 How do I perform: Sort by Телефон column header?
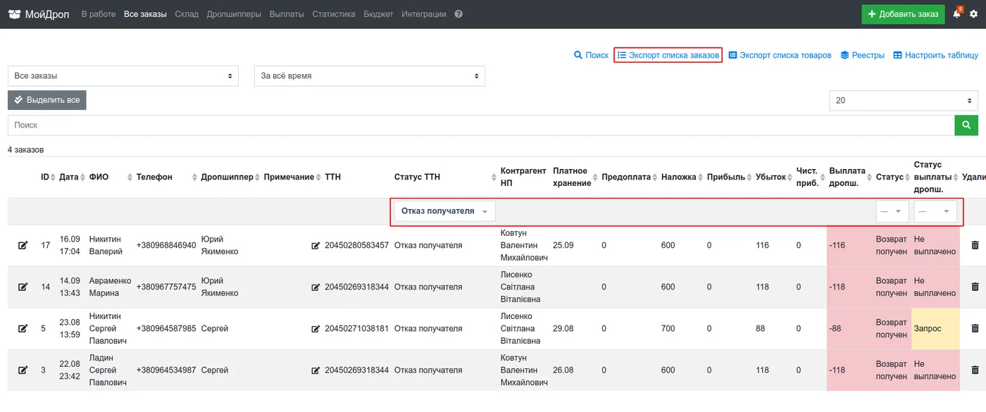point(154,177)
